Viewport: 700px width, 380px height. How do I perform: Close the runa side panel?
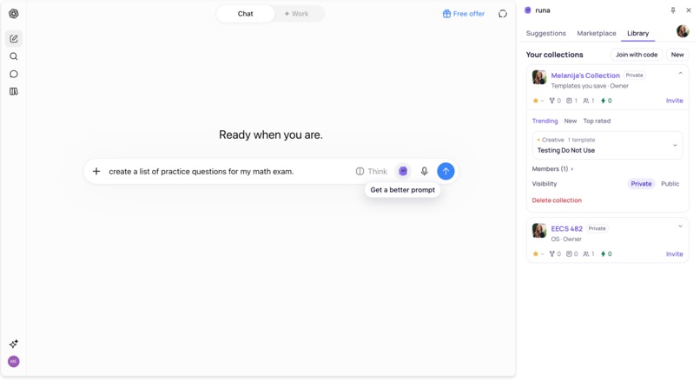(689, 10)
